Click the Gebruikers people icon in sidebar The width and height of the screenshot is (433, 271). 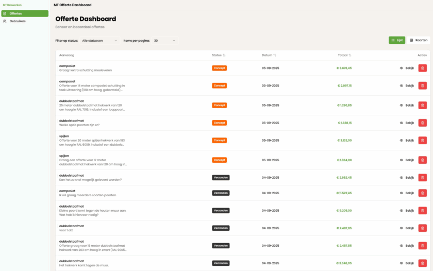(5, 21)
